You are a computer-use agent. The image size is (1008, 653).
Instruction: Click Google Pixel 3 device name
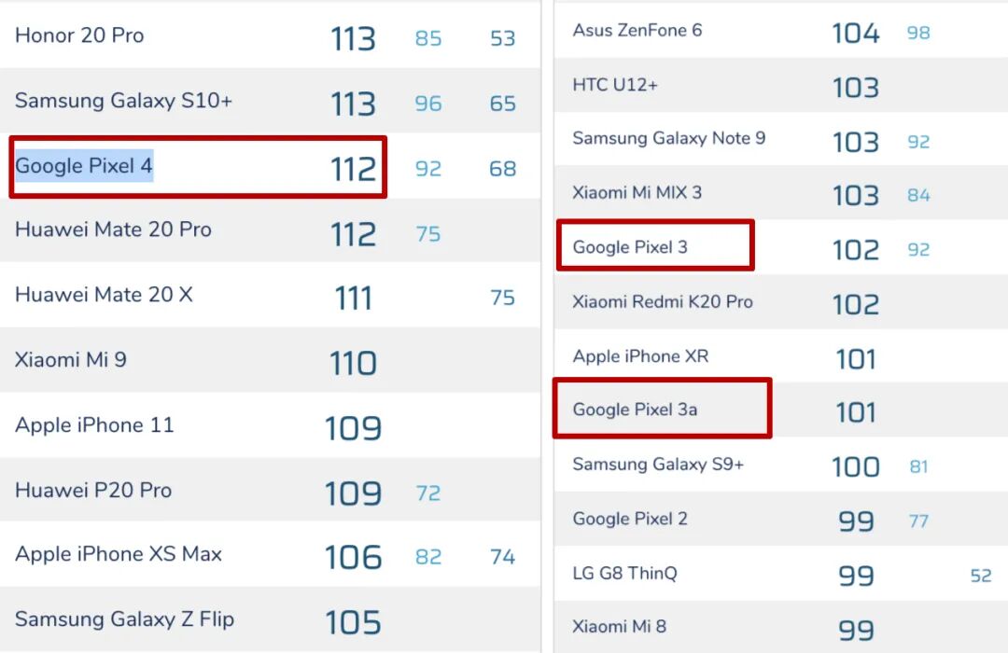pyautogui.click(x=630, y=247)
